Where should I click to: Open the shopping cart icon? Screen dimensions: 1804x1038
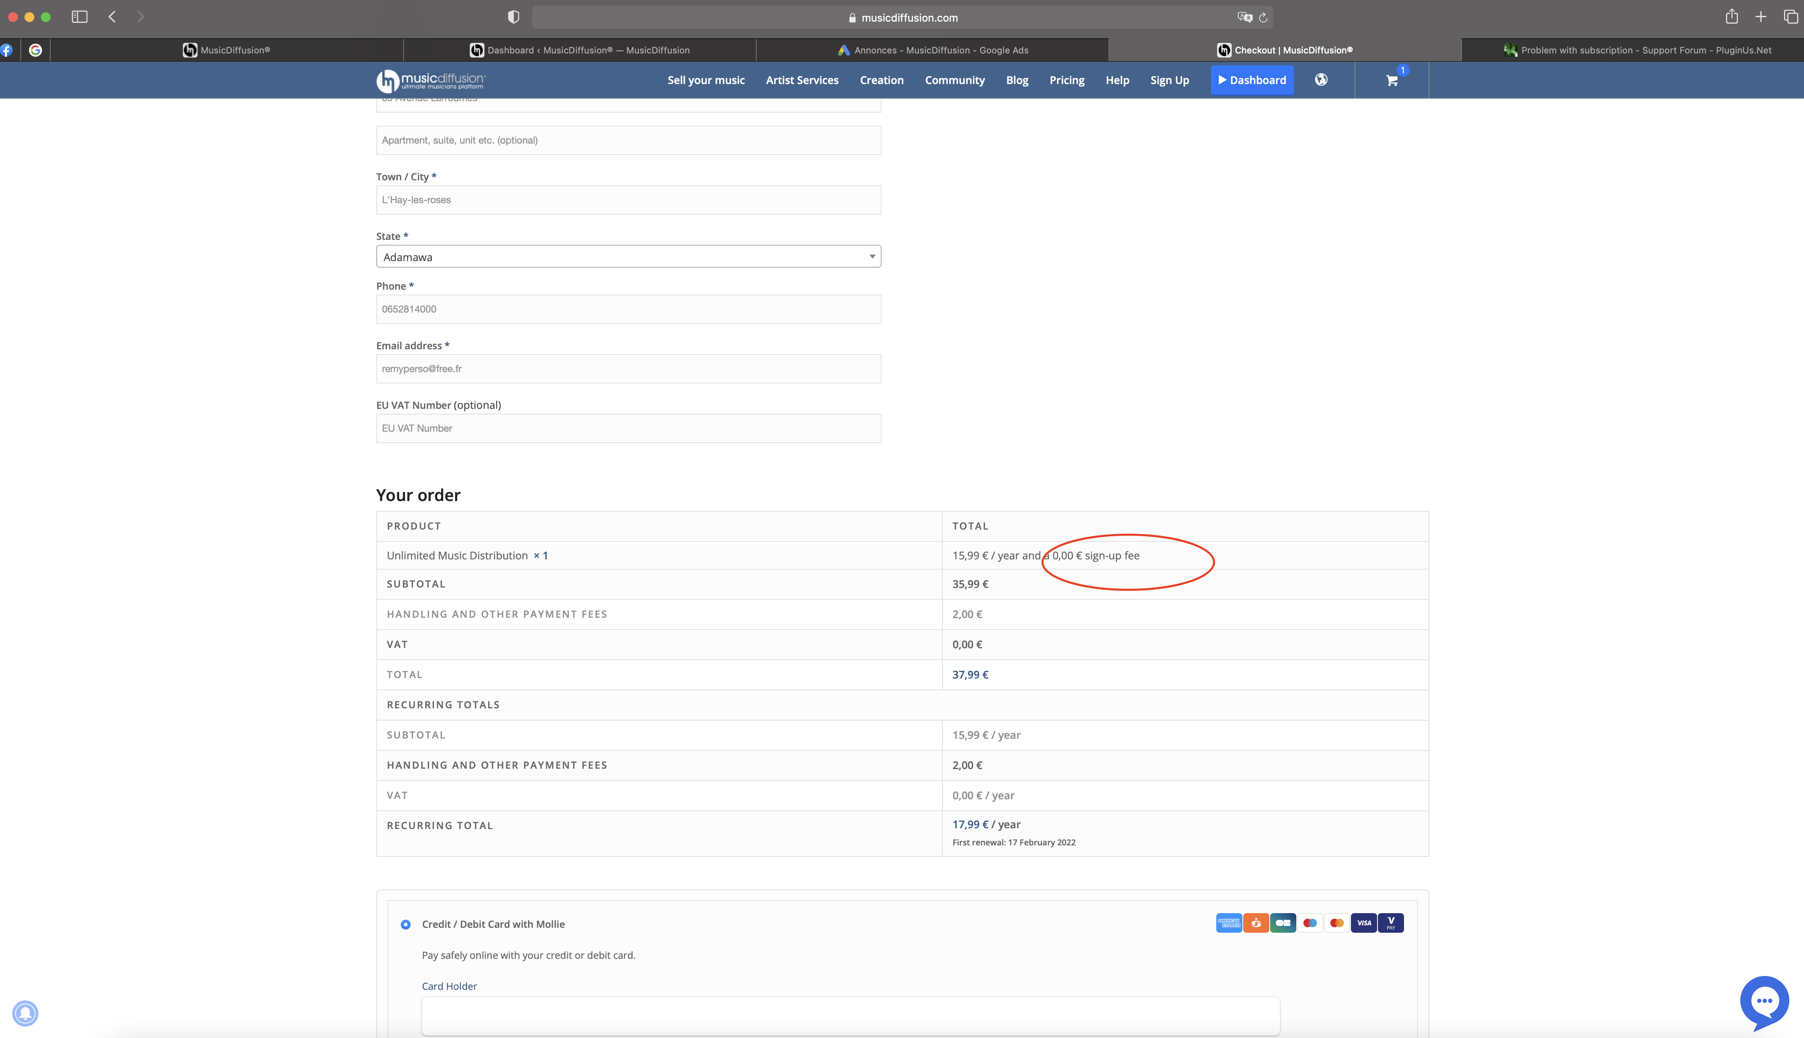tap(1391, 80)
